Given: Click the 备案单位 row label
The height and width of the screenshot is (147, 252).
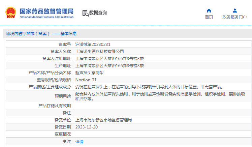Looking at the screenshot, I should click(63, 120).
